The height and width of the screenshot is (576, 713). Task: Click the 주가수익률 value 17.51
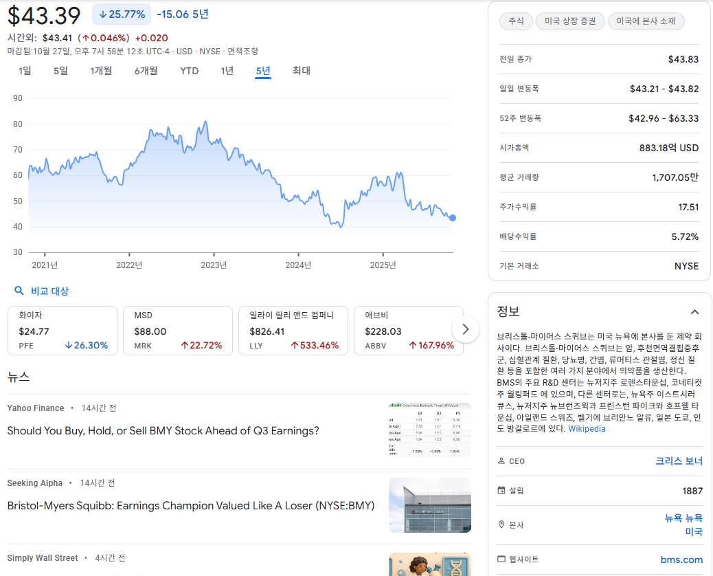[688, 207]
